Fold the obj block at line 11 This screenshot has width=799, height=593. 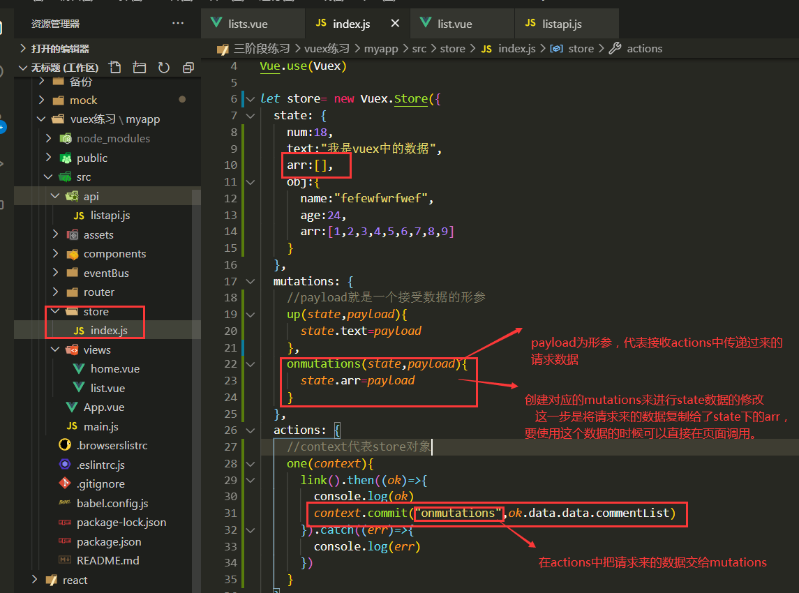coord(251,182)
